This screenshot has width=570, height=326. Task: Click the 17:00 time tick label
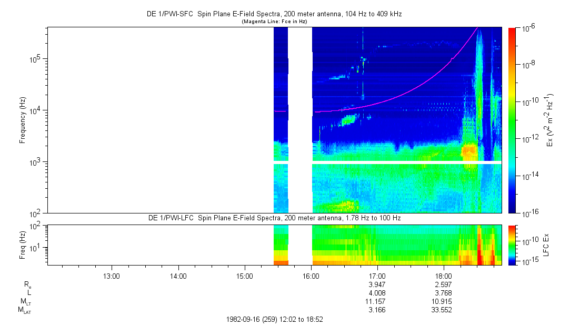[x=377, y=276]
